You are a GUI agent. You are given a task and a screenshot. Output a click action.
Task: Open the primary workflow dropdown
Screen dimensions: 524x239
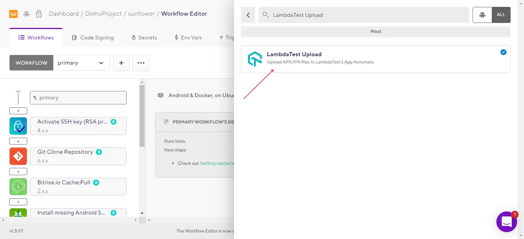point(81,63)
